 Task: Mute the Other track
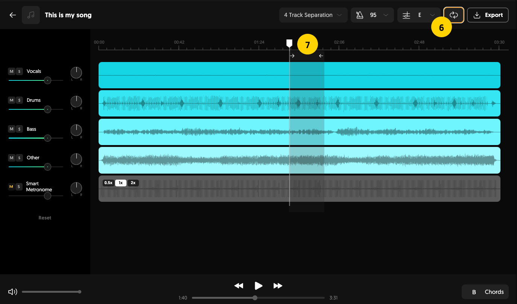11,158
